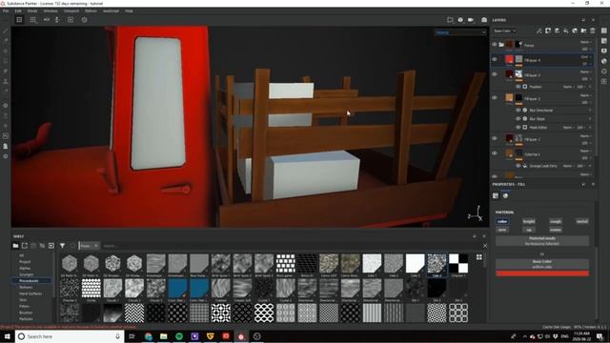Toggle the metal material channel button
Image resolution: width=610 pixels, height=343 pixels.
click(x=582, y=221)
